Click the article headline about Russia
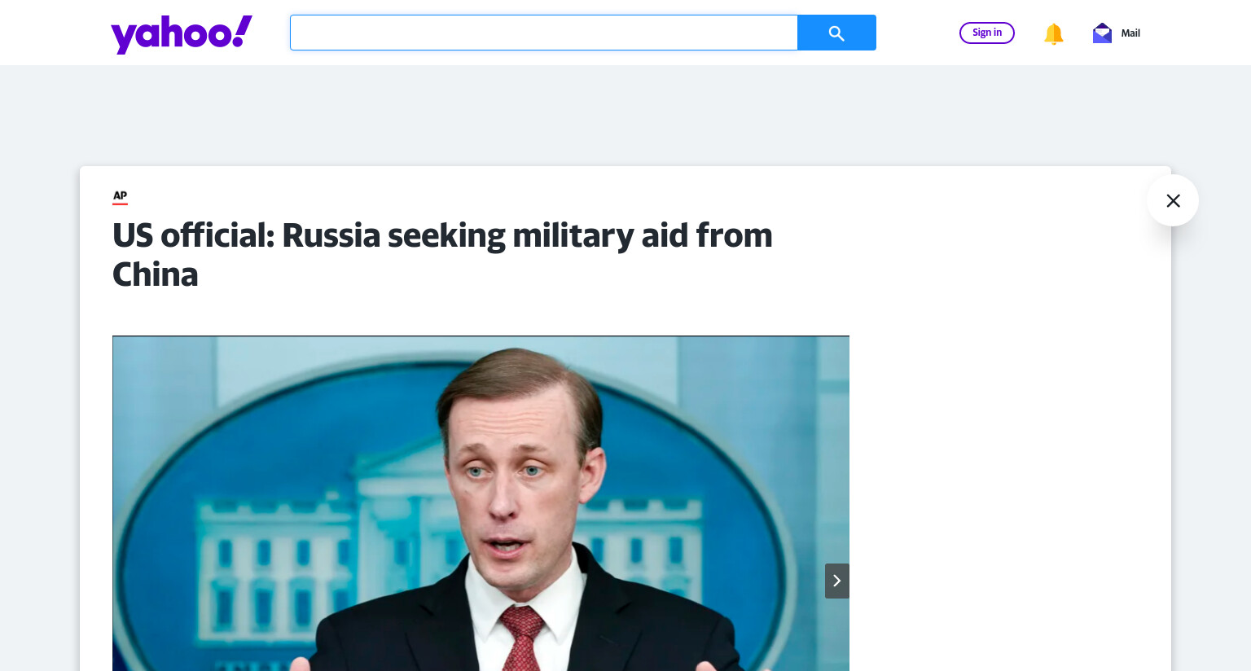Viewport: 1251px width, 671px height. pyautogui.click(x=442, y=255)
